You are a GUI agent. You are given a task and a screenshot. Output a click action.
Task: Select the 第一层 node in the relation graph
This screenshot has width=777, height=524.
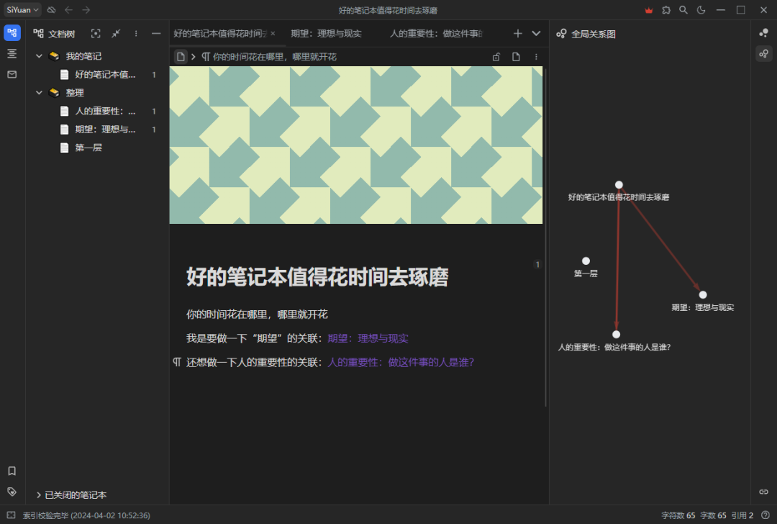(586, 260)
